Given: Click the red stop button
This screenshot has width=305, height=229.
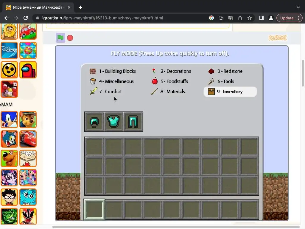Looking at the screenshot, I should coord(70,38).
